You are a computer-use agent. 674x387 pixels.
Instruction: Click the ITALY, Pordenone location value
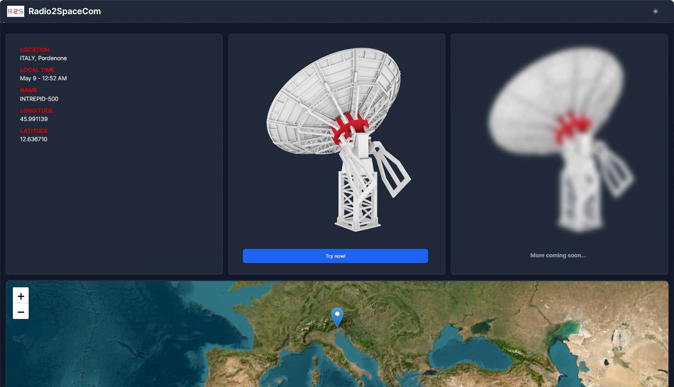43,58
